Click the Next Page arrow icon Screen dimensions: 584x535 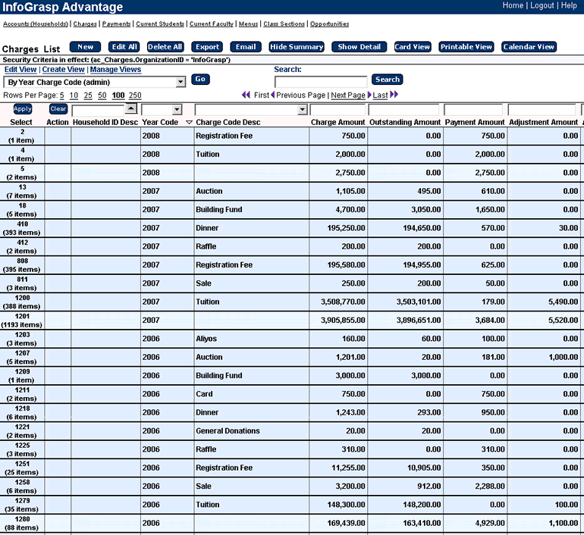click(x=369, y=95)
